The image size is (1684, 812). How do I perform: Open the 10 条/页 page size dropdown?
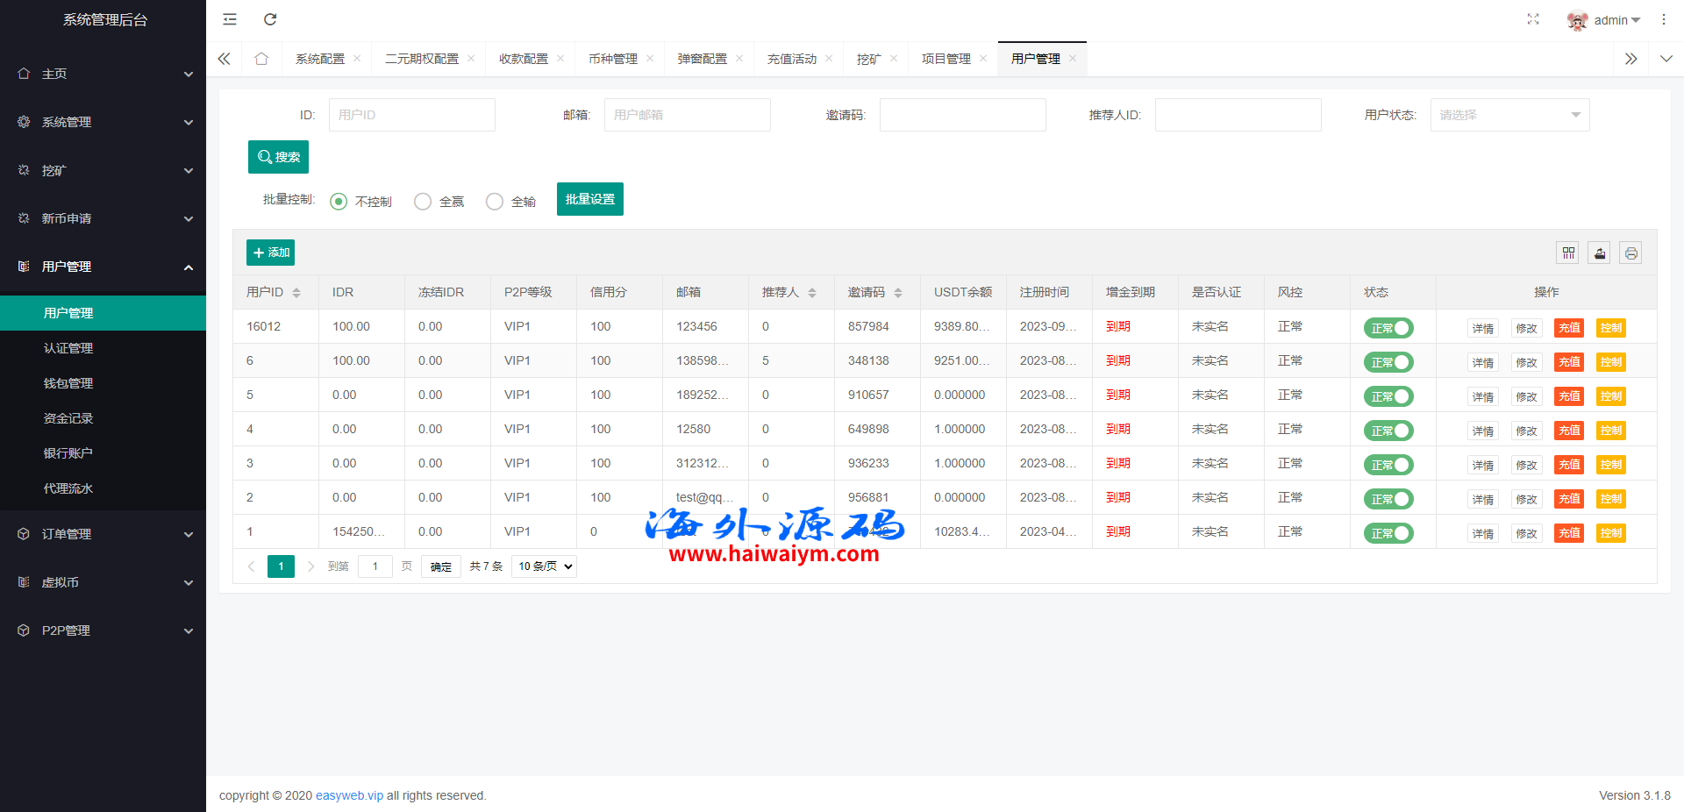pyautogui.click(x=545, y=566)
